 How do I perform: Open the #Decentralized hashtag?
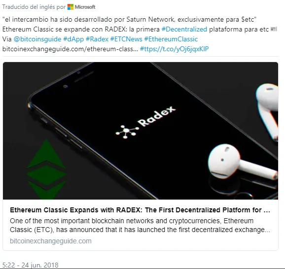pos(184,29)
